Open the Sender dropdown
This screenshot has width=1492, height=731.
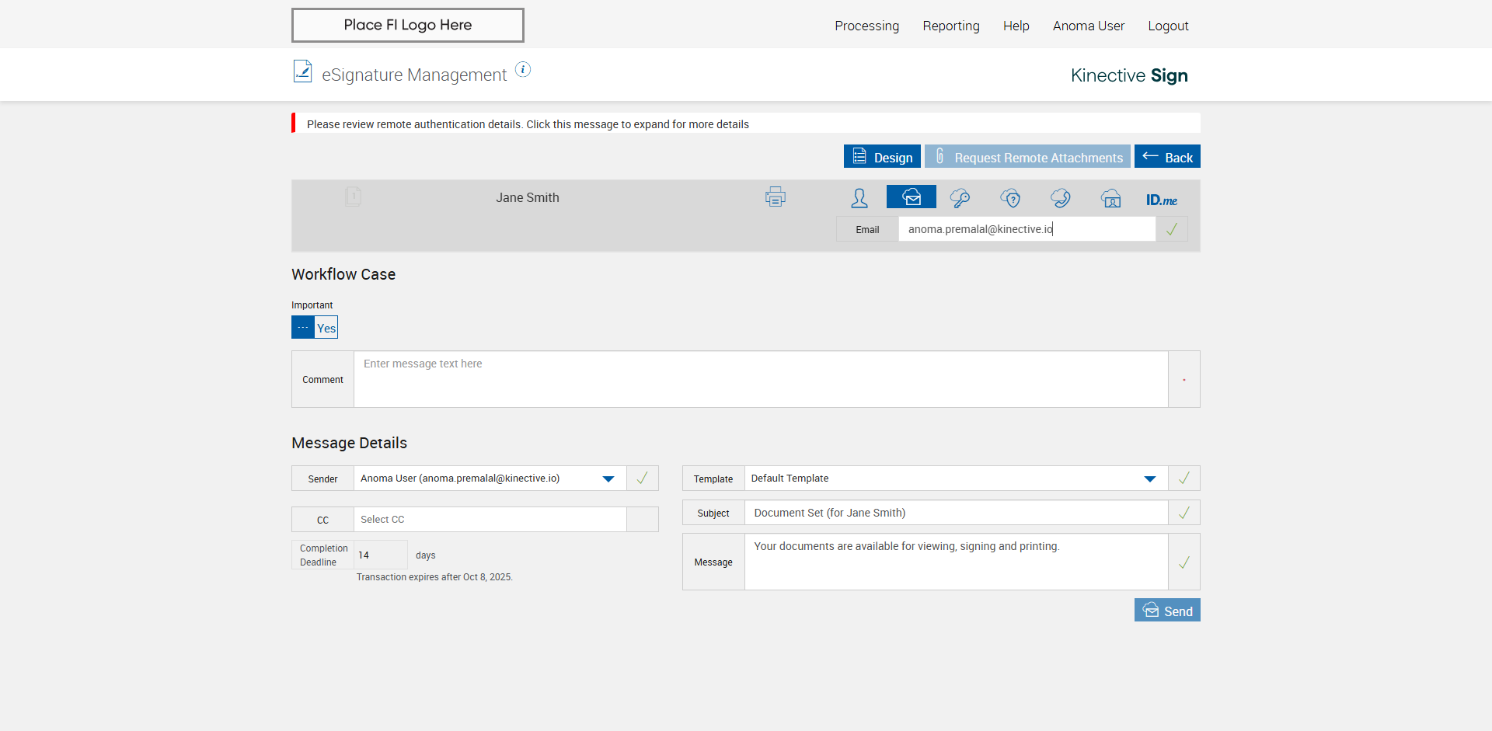point(490,479)
